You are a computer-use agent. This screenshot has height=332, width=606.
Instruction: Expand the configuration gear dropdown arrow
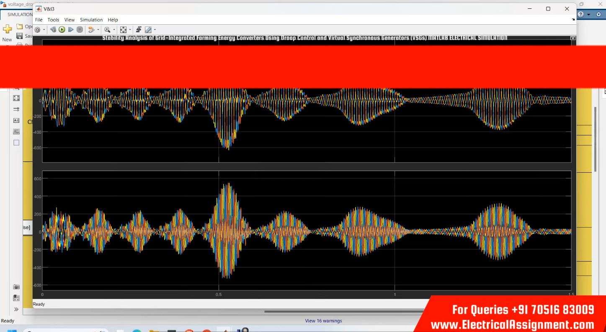[x=44, y=30]
